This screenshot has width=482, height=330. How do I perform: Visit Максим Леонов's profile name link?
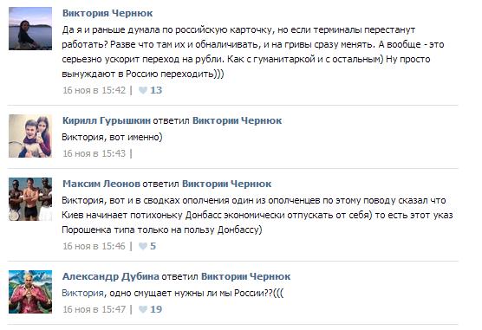tap(101, 184)
